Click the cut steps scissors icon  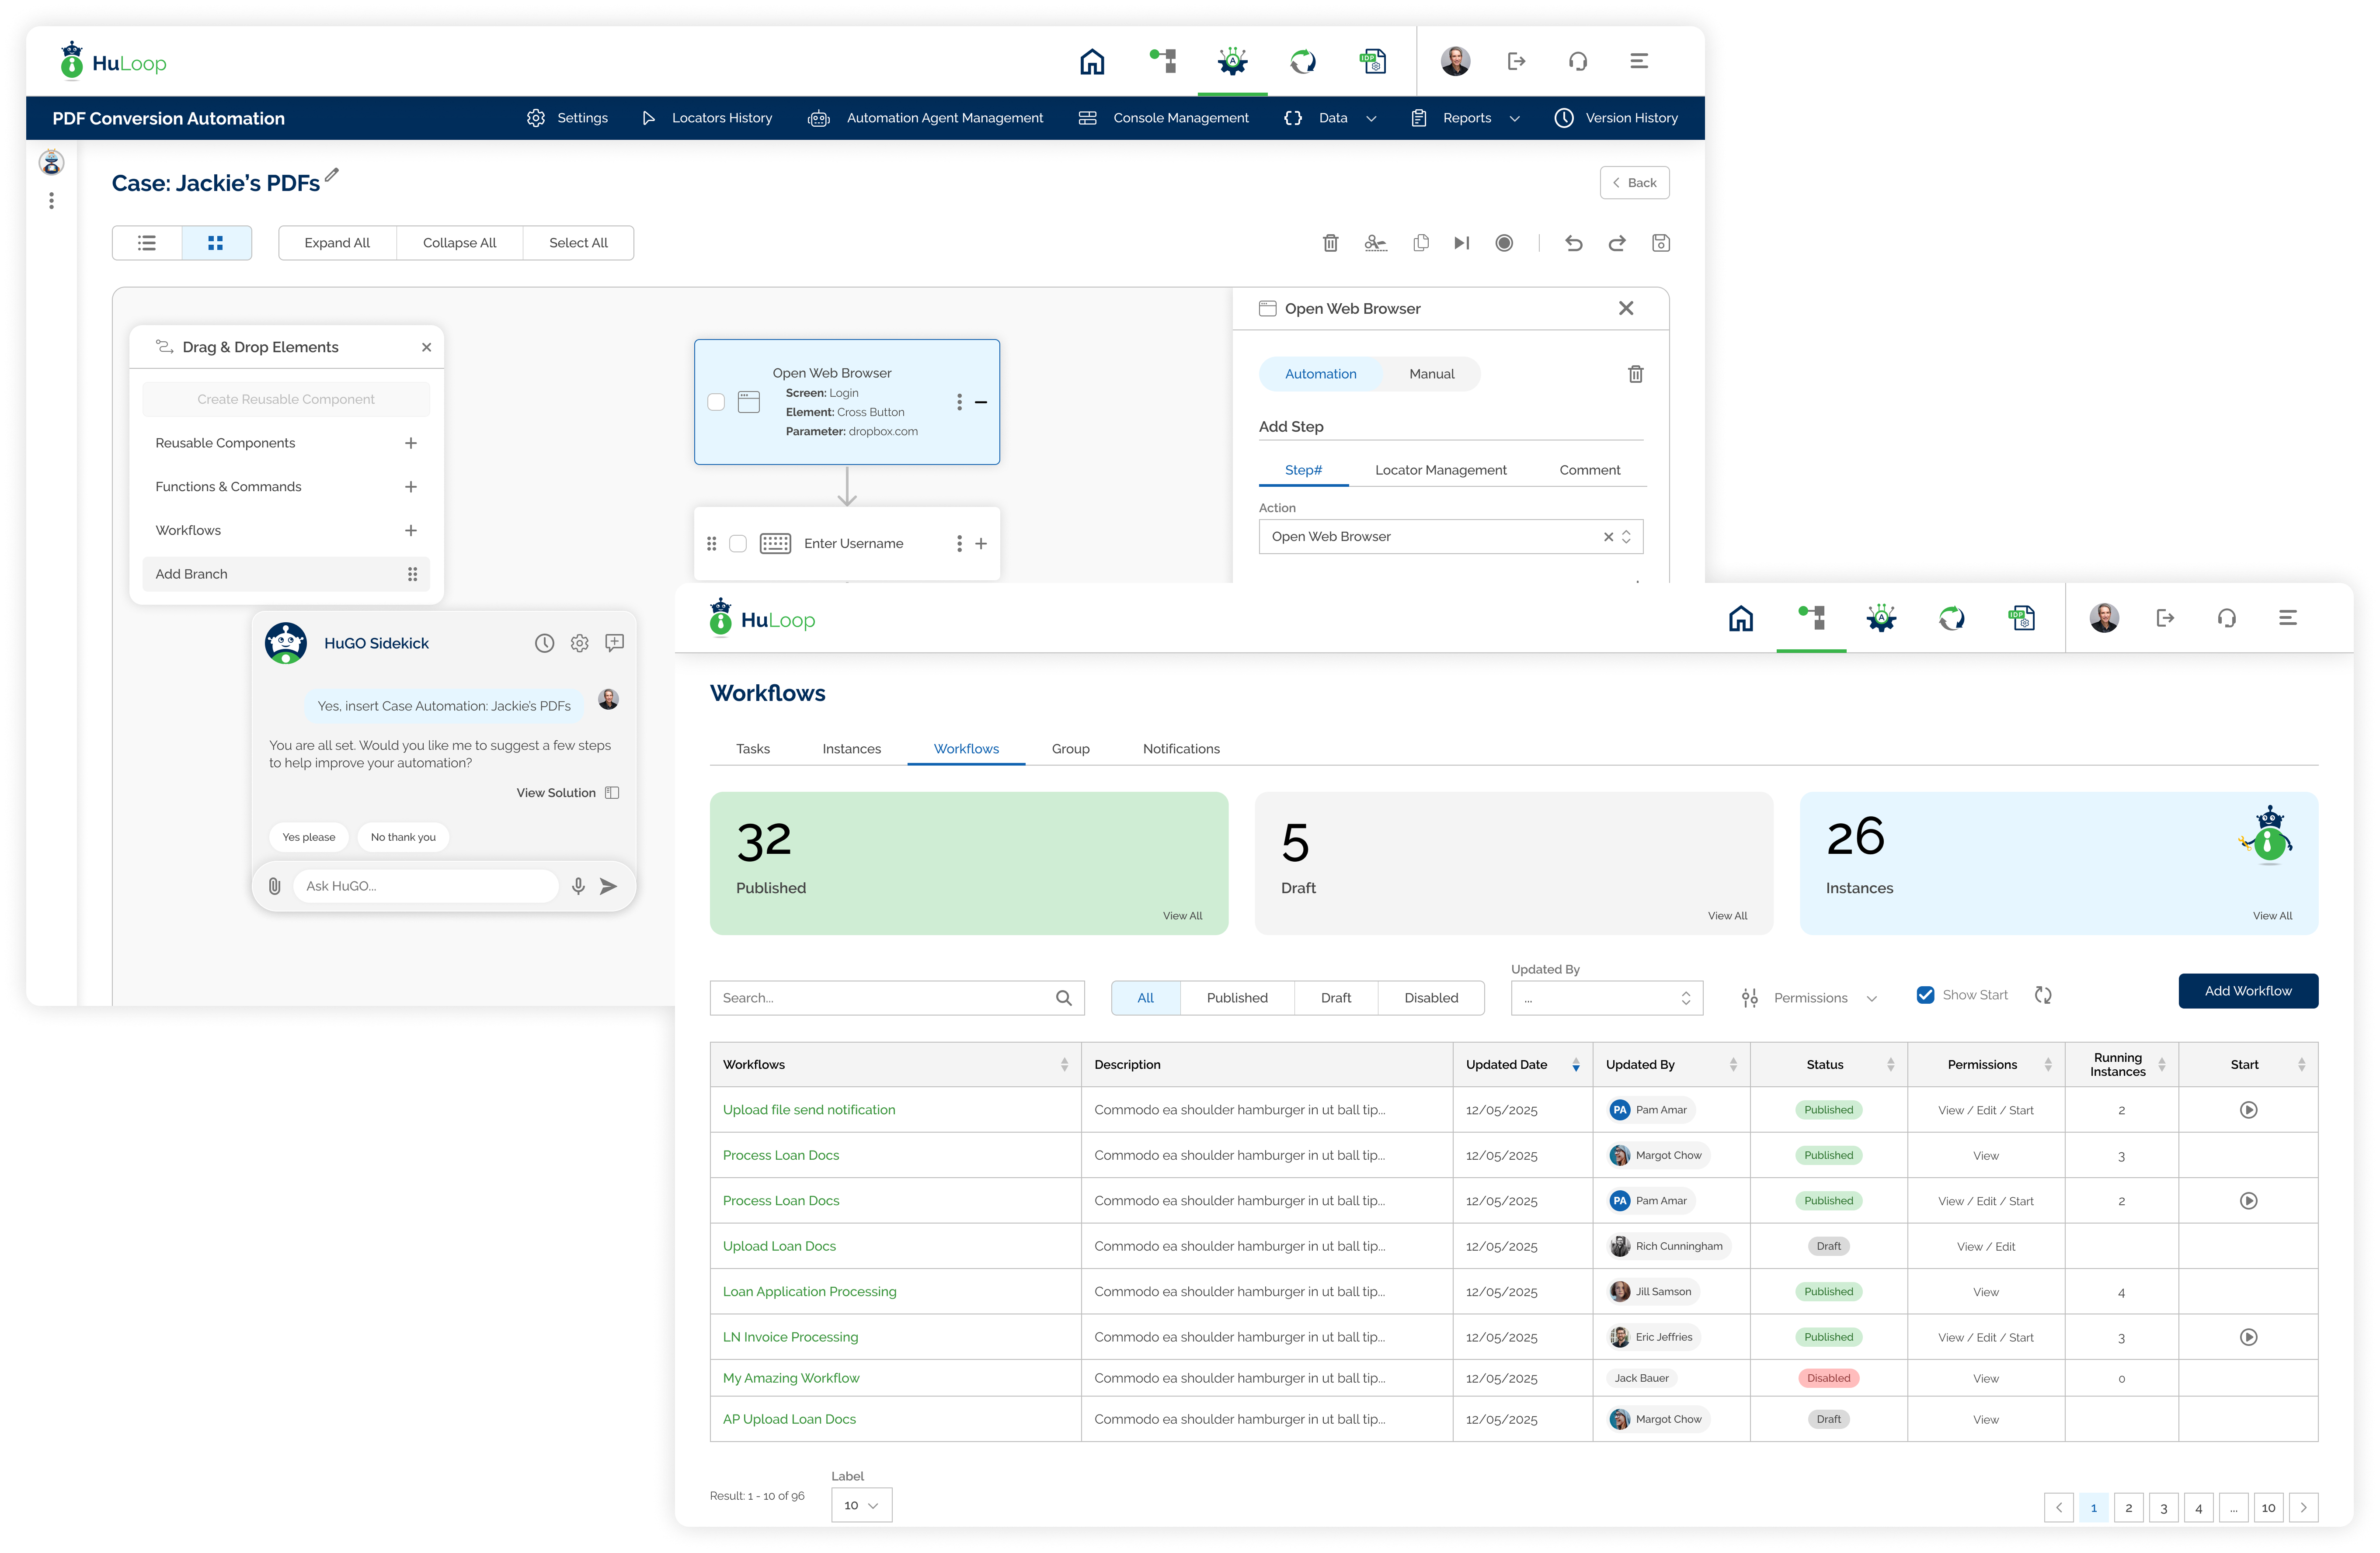[1376, 243]
